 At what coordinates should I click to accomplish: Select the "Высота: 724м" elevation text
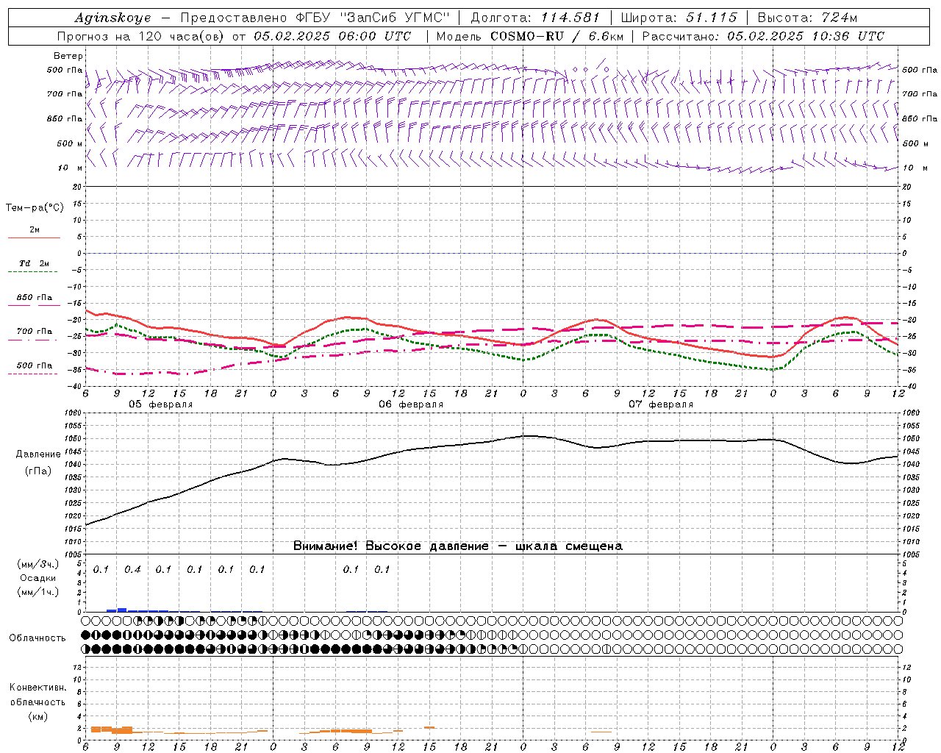[807, 18]
